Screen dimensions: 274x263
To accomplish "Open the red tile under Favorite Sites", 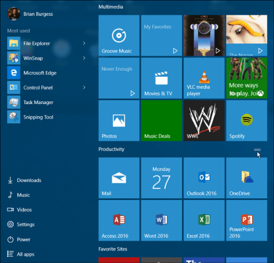I will pyautogui.click(x=119, y=260).
